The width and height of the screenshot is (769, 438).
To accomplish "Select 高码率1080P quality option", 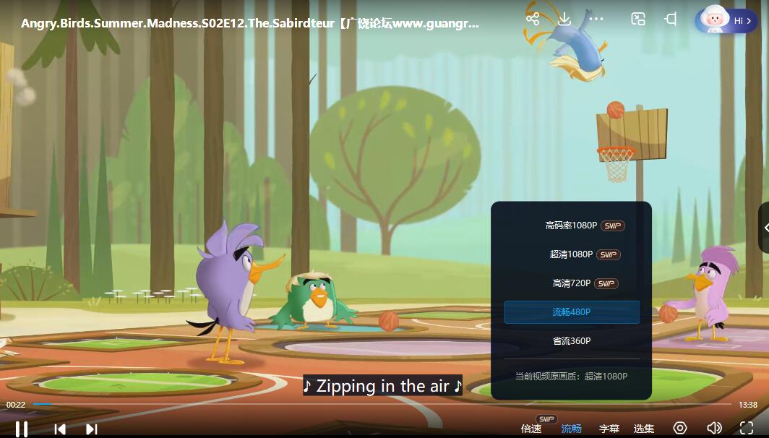I will (572, 226).
